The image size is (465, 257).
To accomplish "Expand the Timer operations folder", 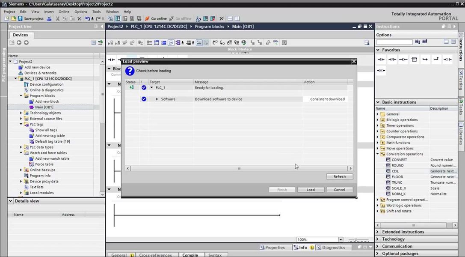I will point(378,126).
